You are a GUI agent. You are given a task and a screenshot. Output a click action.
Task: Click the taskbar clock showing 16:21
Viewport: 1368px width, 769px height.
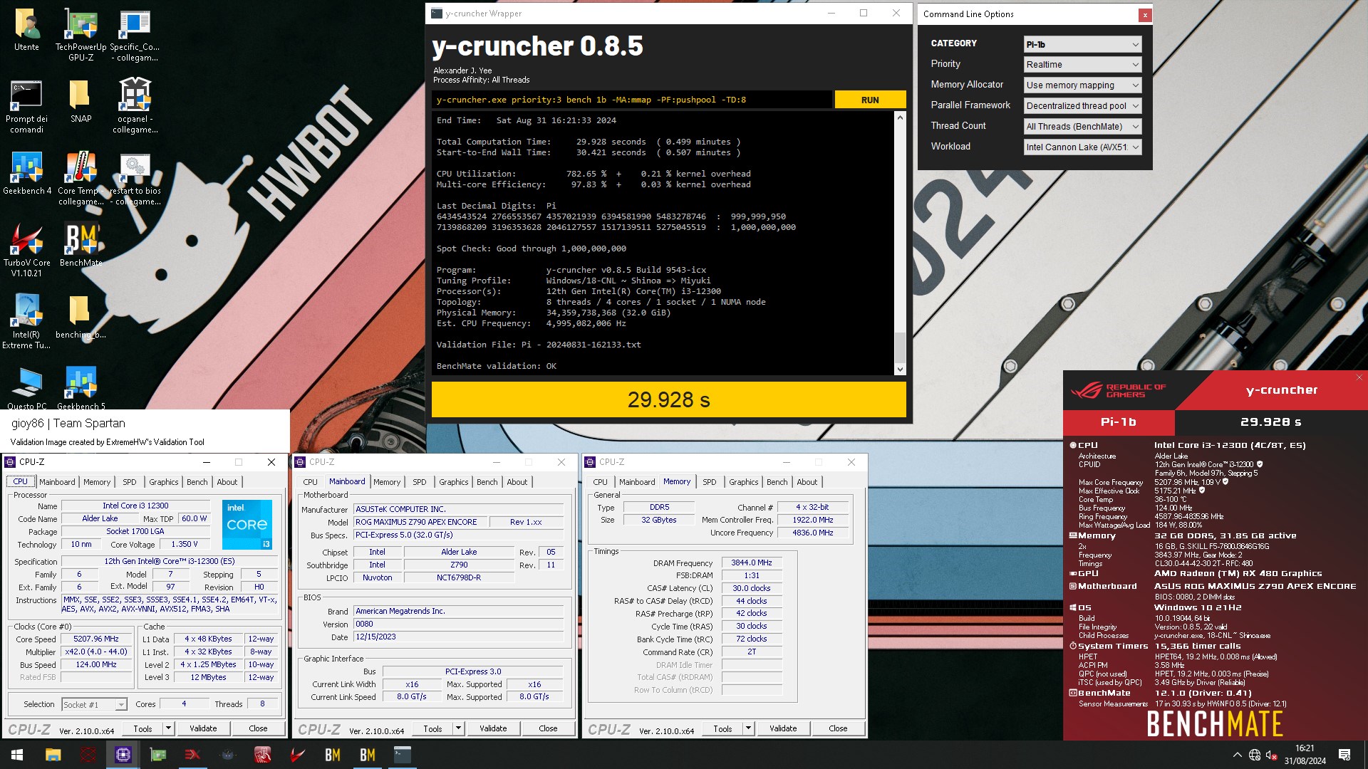tap(1305, 755)
